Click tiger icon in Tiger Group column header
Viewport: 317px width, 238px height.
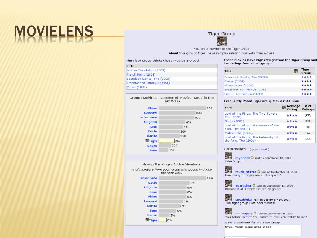[296, 71]
